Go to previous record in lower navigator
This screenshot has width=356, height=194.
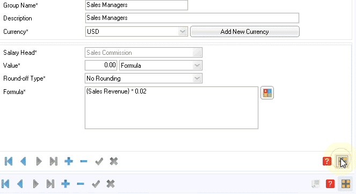(x=20, y=184)
